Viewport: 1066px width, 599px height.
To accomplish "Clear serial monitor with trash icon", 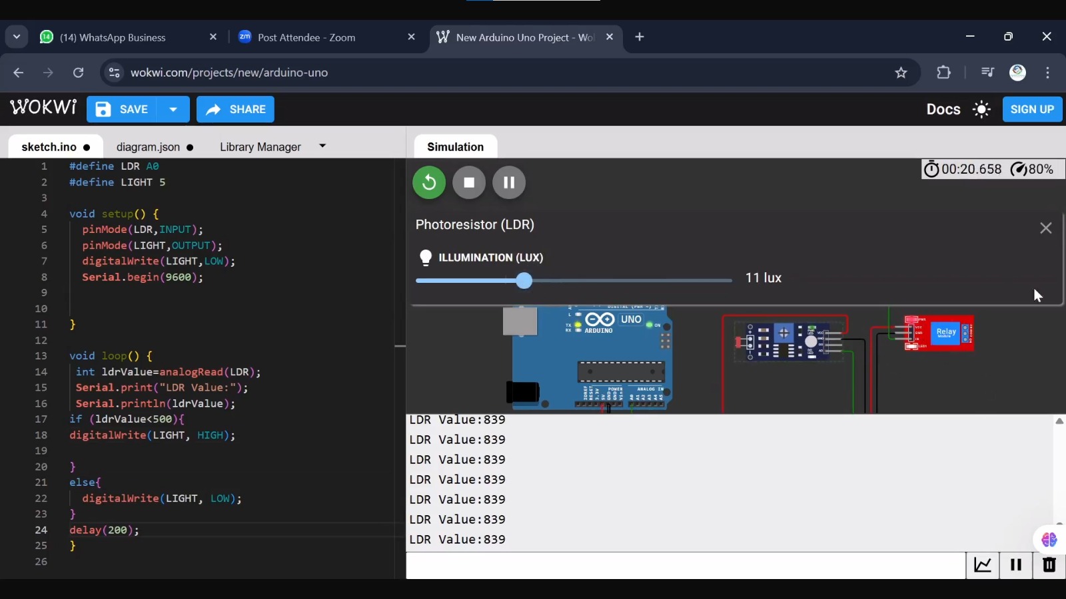I will click(x=1049, y=565).
